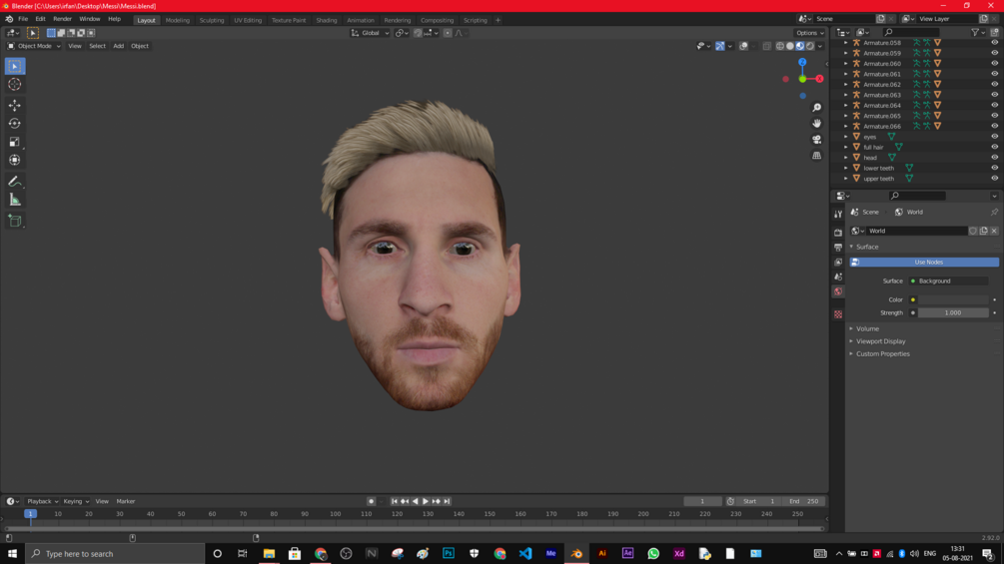Open the Keying dropdown

76,501
